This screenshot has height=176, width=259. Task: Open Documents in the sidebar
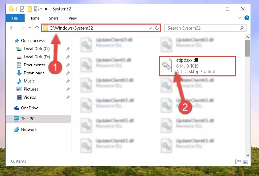pos(31,65)
